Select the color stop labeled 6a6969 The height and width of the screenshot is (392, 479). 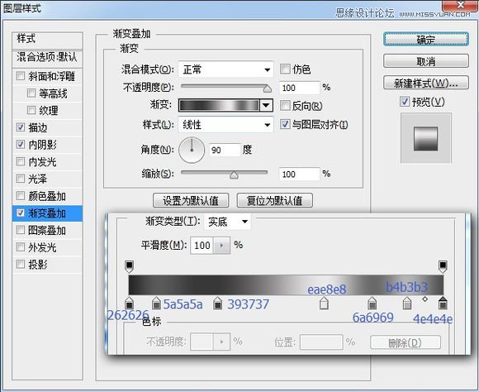(x=372, y=303)
